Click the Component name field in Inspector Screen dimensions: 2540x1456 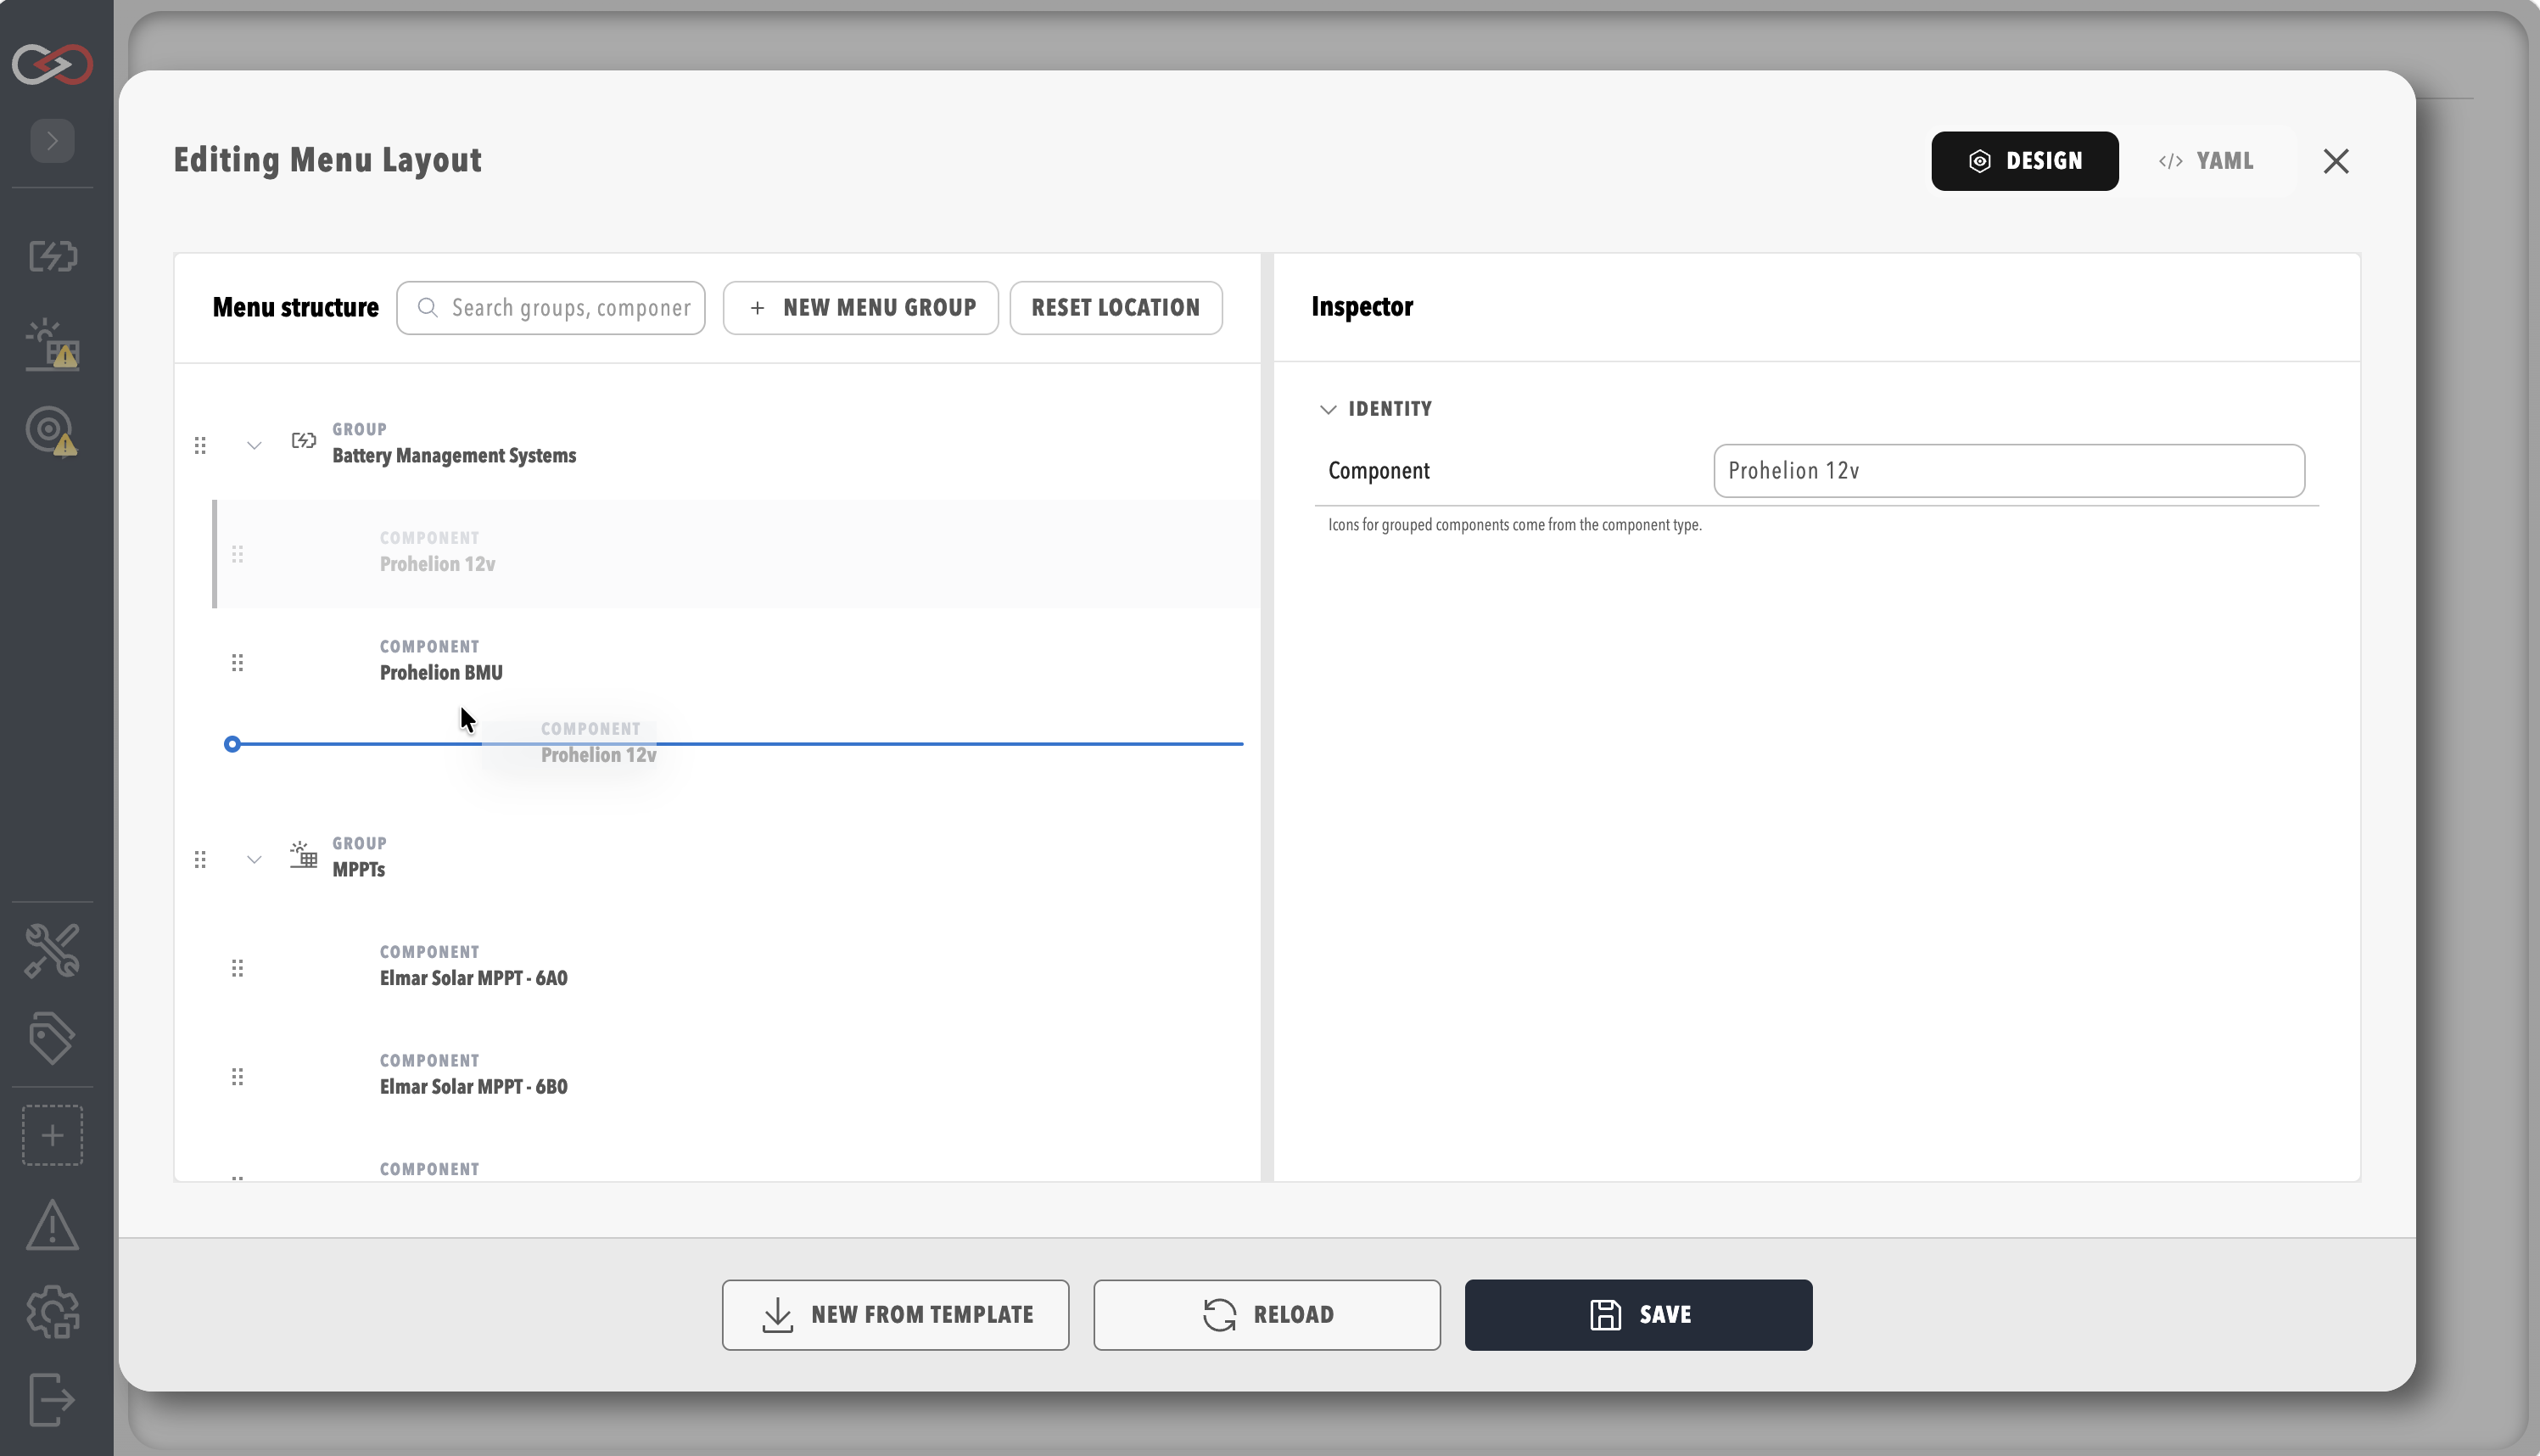point(2009,471)
